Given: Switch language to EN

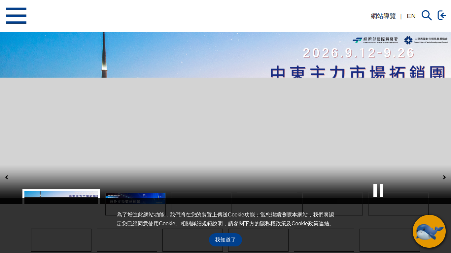Looking at the screenshot, I should 411,16.
